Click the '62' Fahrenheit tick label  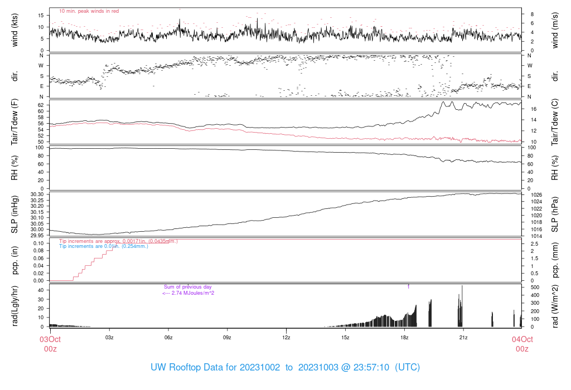point(41,105)
